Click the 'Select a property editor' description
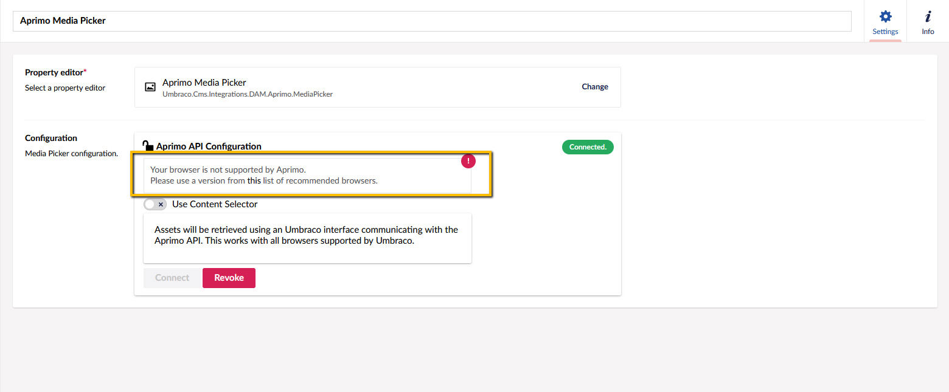Viewport: 949px width, 392px height. (x=65, y=88)
